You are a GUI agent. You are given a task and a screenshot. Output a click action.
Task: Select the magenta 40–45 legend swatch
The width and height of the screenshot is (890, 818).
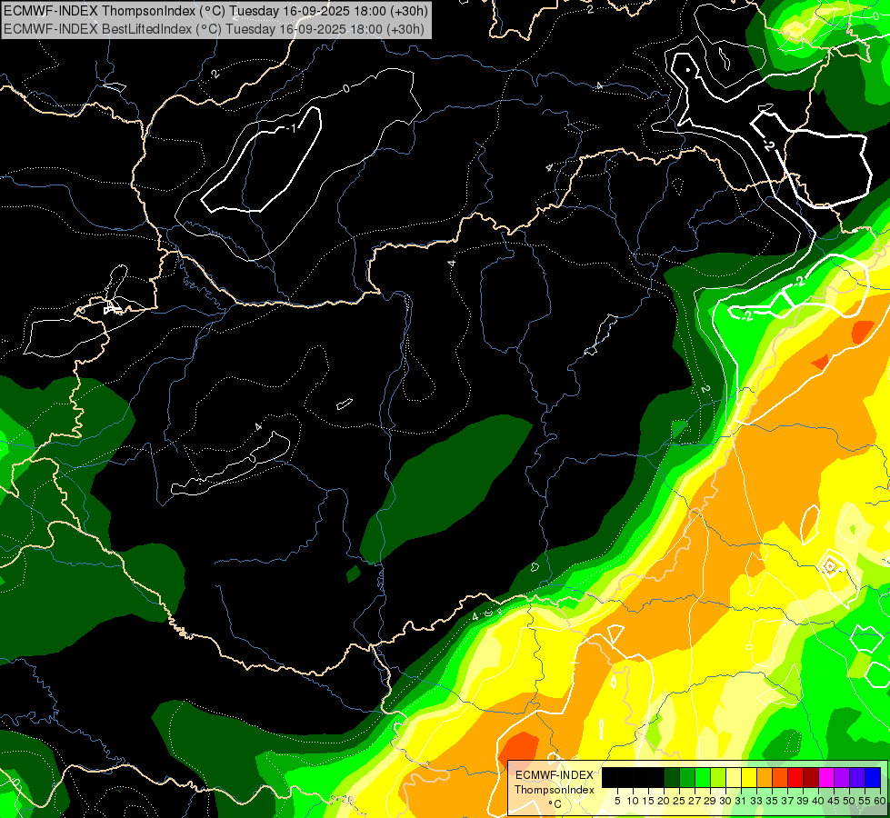(x=826, y=777)
